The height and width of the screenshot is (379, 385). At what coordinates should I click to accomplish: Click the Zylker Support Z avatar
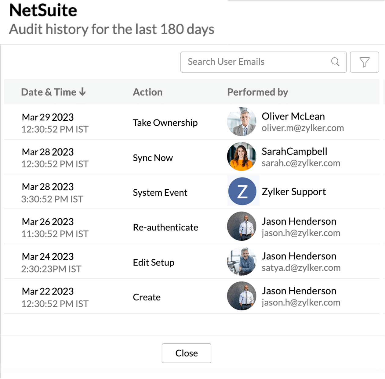coord(242,191)
